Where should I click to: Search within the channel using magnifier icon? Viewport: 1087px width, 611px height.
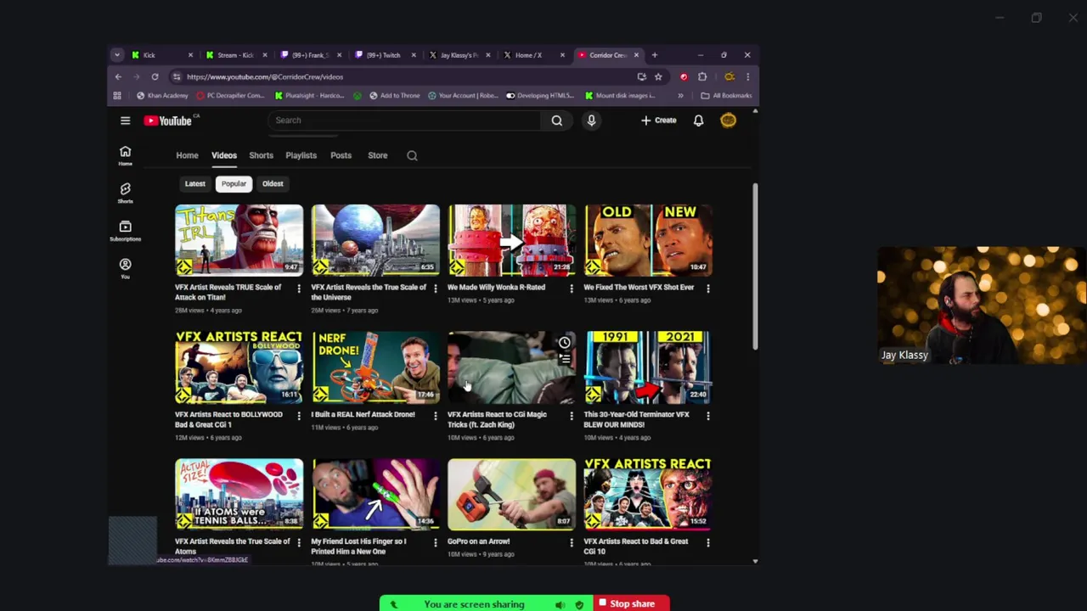412,155
